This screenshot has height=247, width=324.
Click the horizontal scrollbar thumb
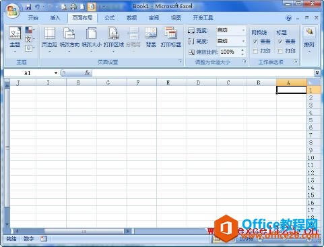point(84,231)
